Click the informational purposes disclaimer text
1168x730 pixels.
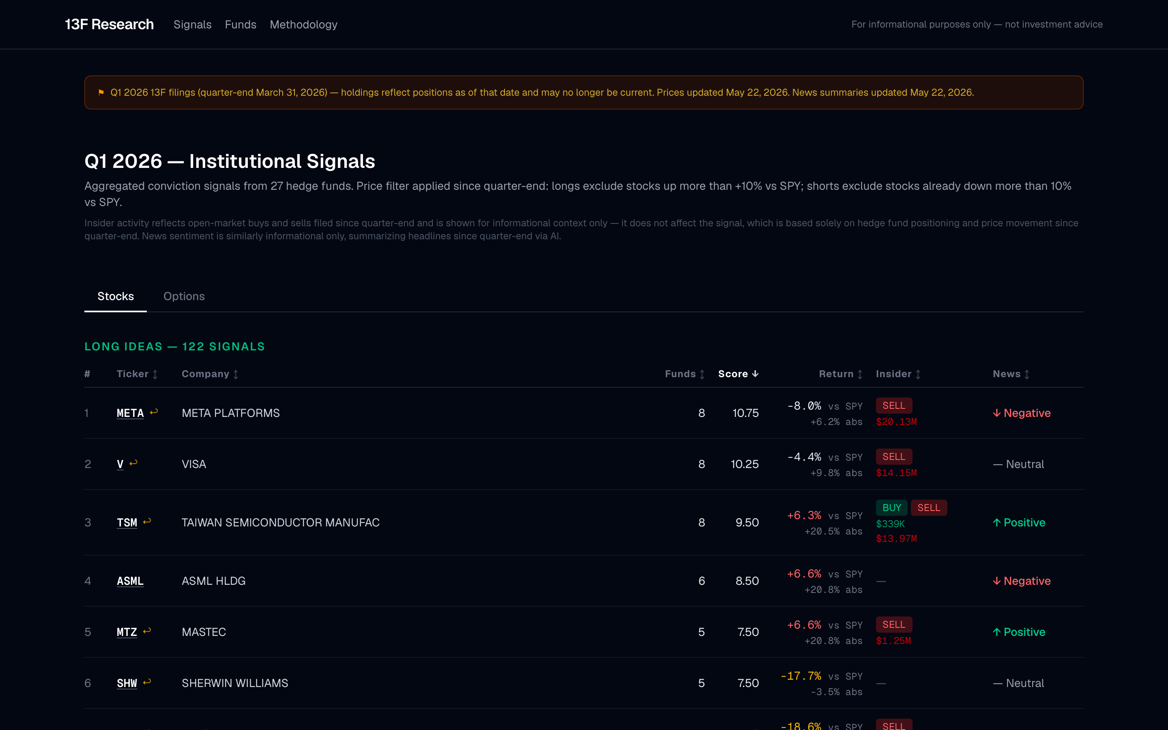977,25
